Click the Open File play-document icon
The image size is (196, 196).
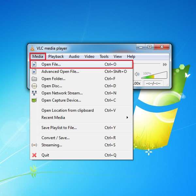coord(34,64)
